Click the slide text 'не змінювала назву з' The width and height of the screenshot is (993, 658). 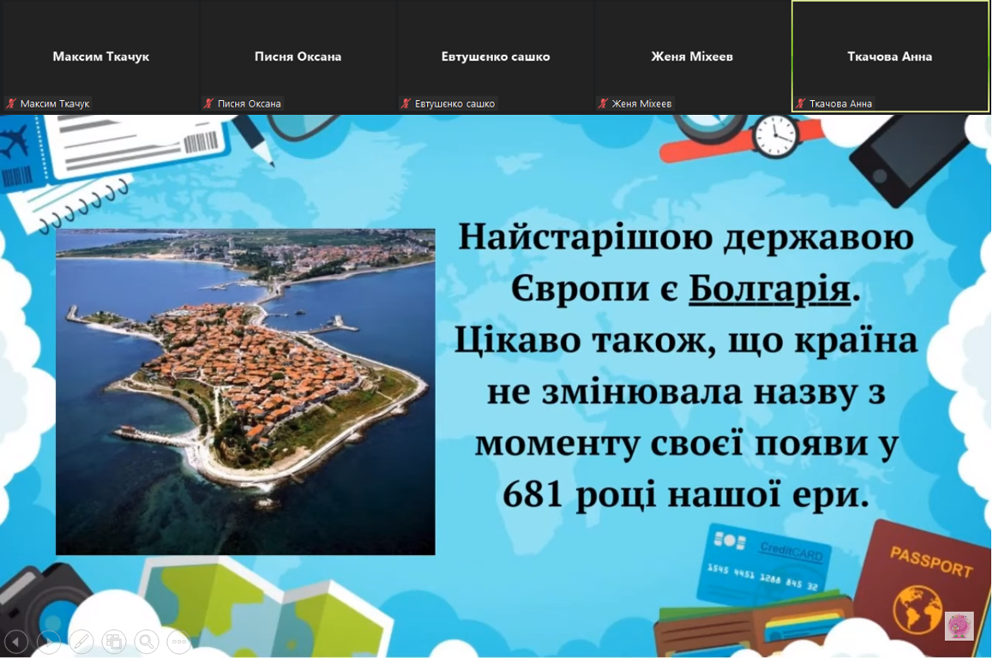click(x=686, y=392)
